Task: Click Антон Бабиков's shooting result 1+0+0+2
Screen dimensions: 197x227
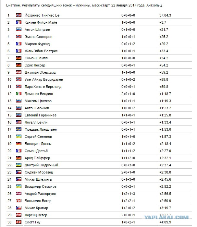Action: pos(128,108)
